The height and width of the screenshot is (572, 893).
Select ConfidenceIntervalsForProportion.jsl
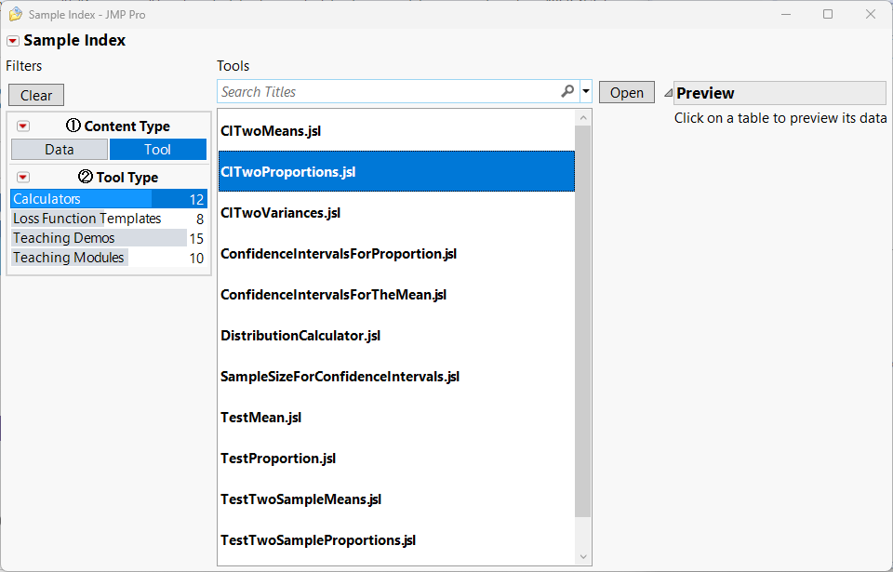click(396, 254)
